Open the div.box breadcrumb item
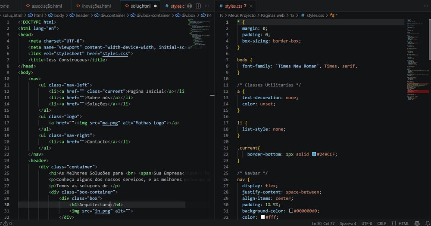Viewport: 431px width, 226px height. 185,15
